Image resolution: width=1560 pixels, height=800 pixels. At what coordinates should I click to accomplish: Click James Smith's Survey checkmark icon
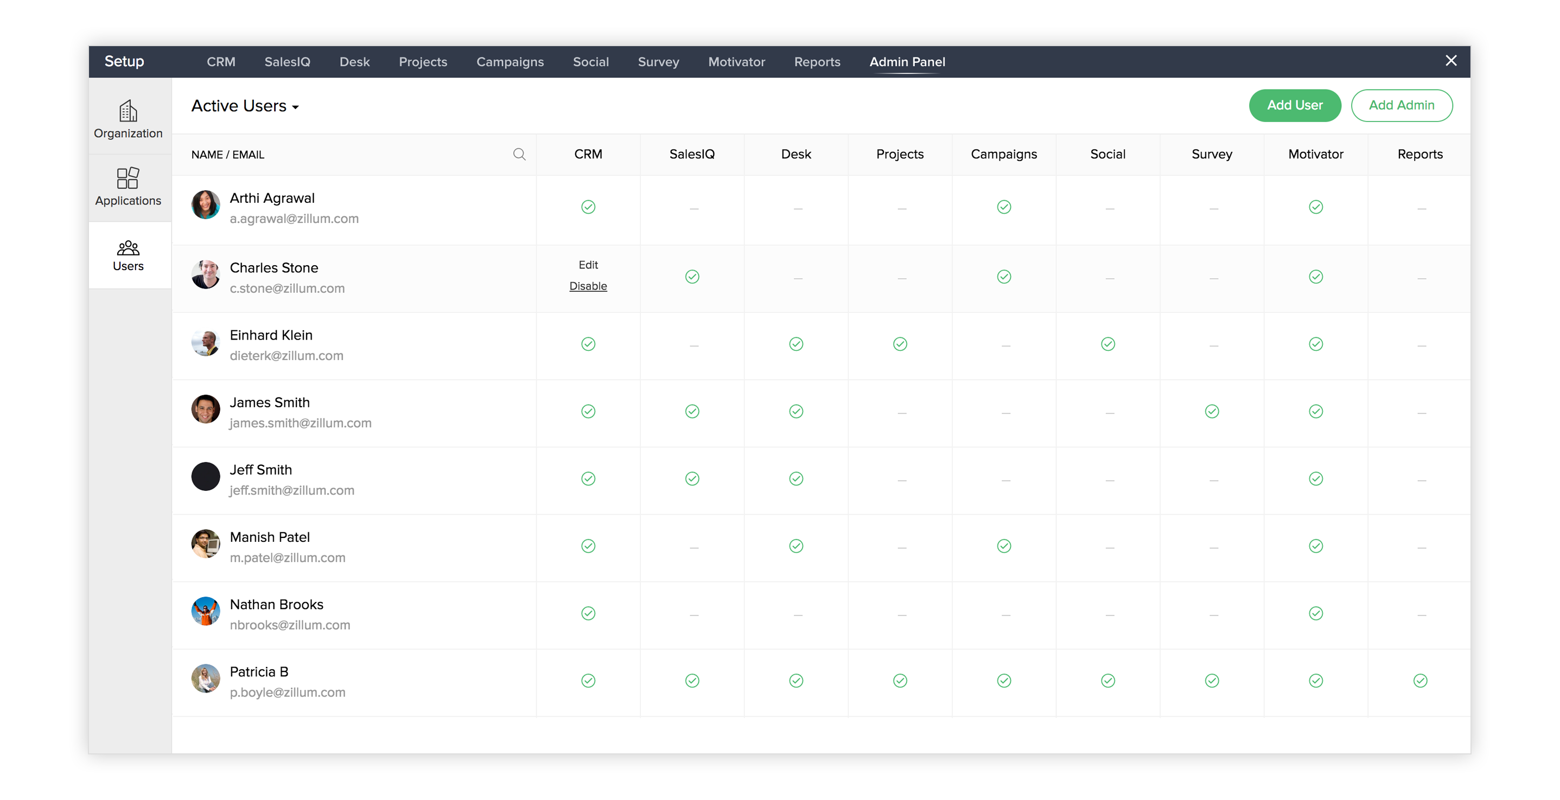[x=1211, y=412]
